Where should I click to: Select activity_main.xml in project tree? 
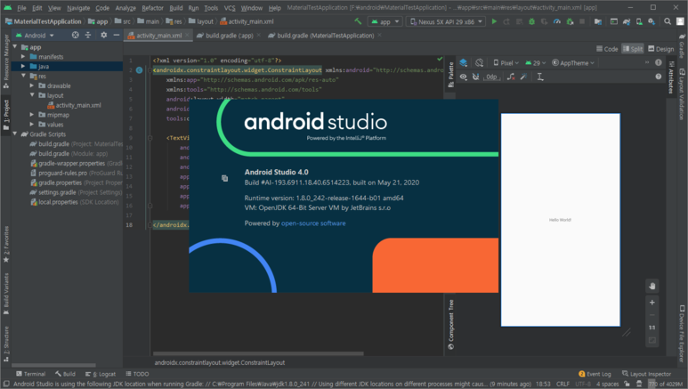(x=74, y=105)
